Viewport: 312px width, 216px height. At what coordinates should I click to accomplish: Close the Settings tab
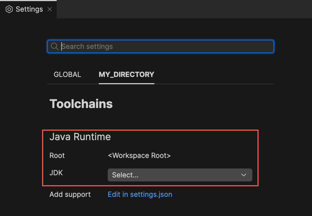click(x=49, y=9)
